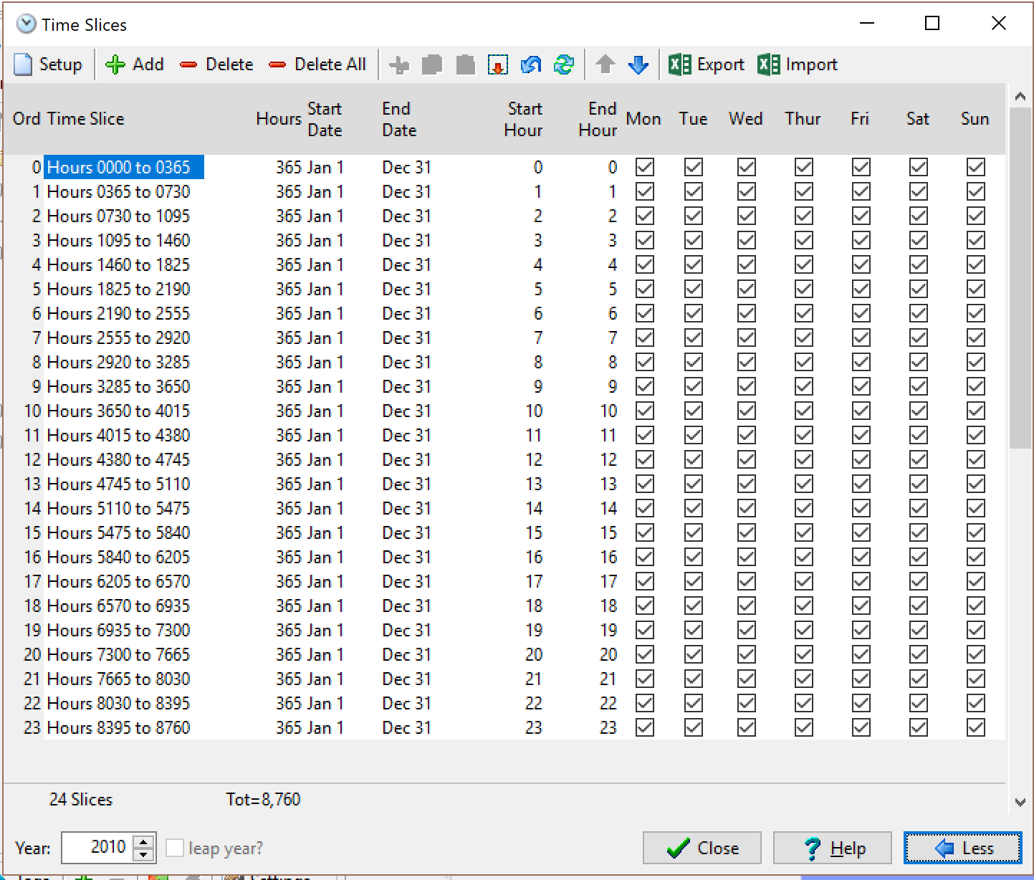Add a new time slice

(135, 64)
